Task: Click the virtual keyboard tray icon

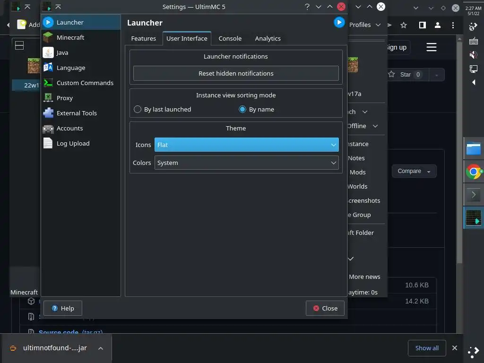Action: pyautogui.click(x=473, y=41)
